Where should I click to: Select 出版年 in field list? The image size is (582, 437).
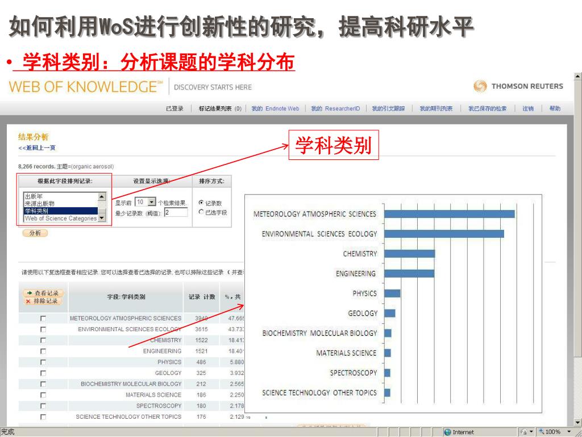[61, 196]
